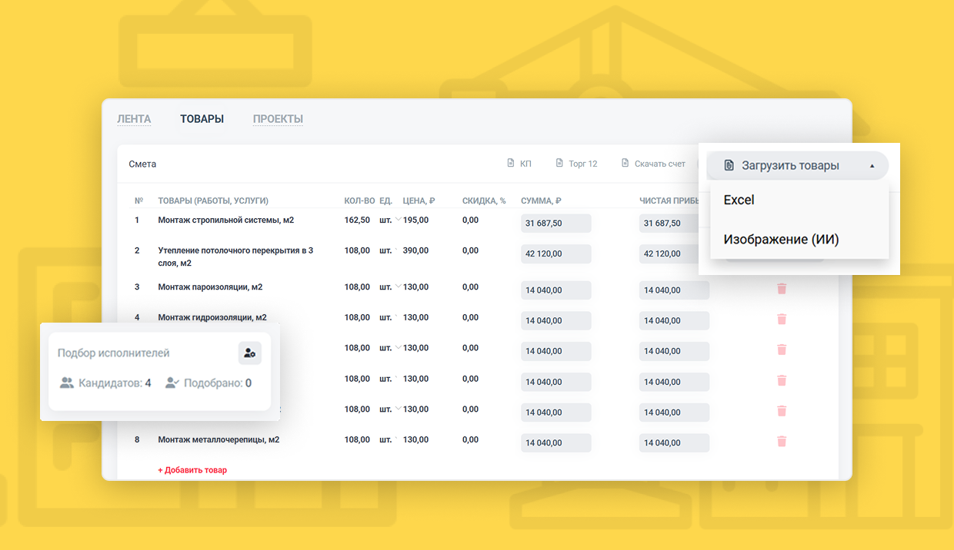The width and height of the screenshot is (954, 550).
Task: Click Скачать счет to download invoice
Action: click(x=653, y=164)
